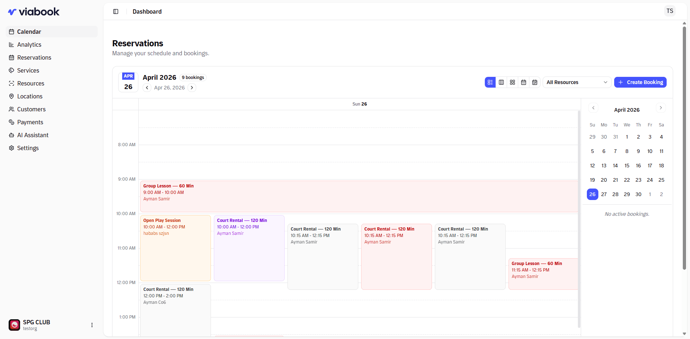Switch to the agenda calendar view icon
This screenshot has width=690, height=339.
[535, 82]
